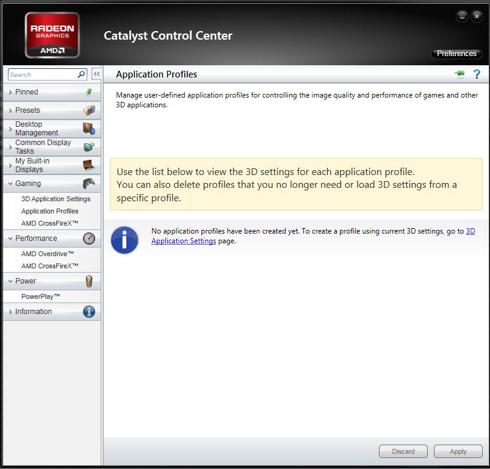Pin this page with the green pin icon
The image size is (490, 469).
(459, 74)
